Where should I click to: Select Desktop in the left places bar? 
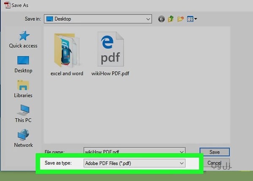(23, 64)
